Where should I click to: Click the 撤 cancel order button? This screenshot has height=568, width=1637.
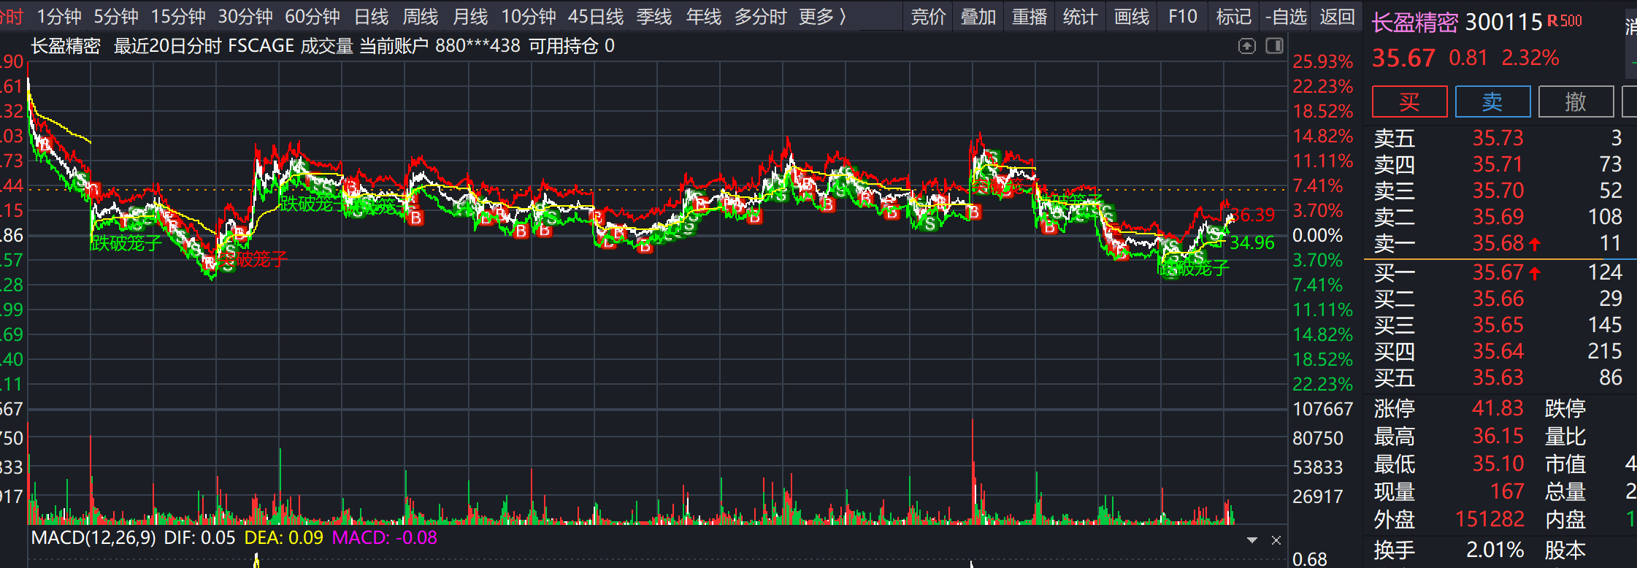pos(1576,101)
